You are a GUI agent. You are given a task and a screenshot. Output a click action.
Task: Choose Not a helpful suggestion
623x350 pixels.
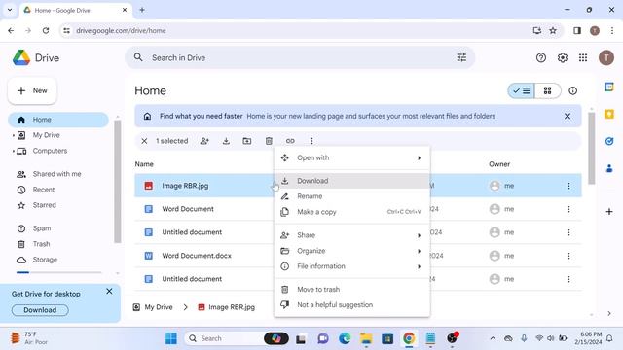click(351, 304)
